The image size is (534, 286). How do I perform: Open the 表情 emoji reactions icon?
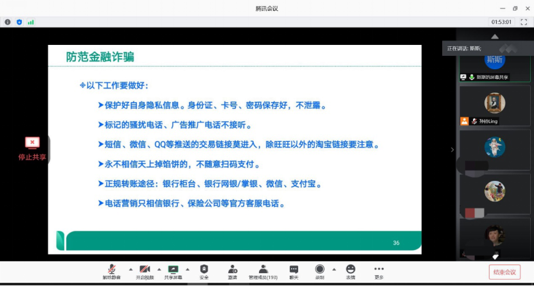click(350, 269)
